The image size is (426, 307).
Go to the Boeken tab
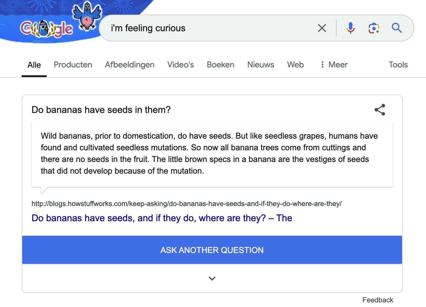tap(220, 65)
